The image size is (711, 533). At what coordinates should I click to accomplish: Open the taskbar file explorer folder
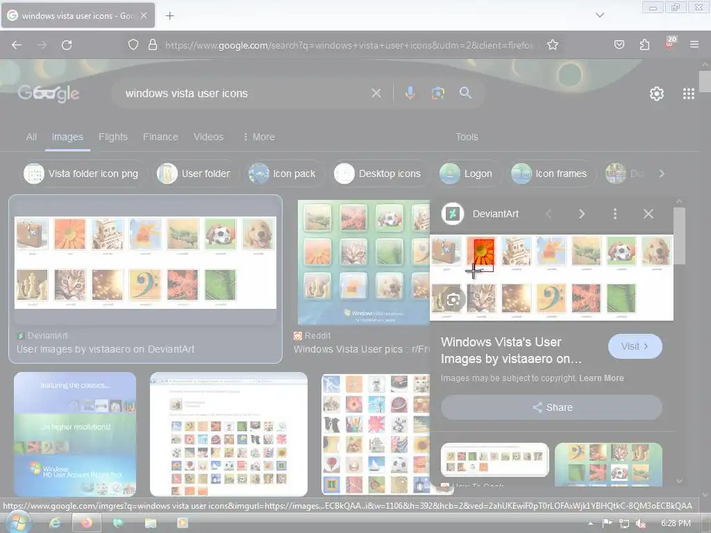[150, 523]
